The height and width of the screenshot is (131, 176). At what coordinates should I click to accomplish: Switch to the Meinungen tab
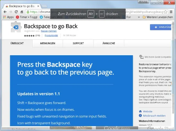(x=48, y=43)
